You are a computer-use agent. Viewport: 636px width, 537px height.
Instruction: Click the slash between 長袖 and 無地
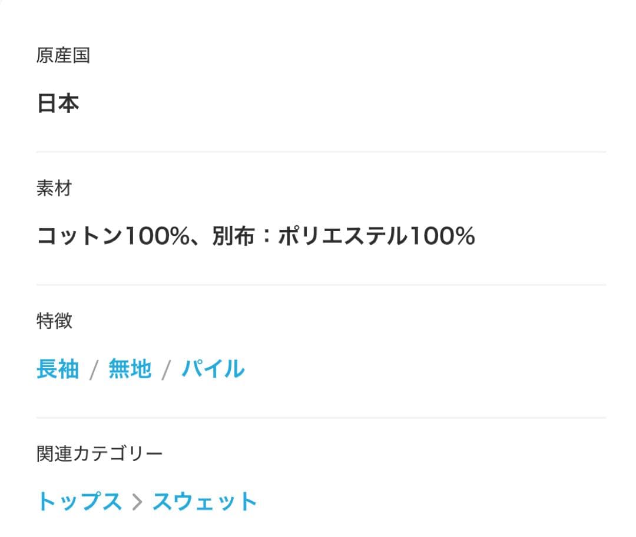(x=94, y=370)
